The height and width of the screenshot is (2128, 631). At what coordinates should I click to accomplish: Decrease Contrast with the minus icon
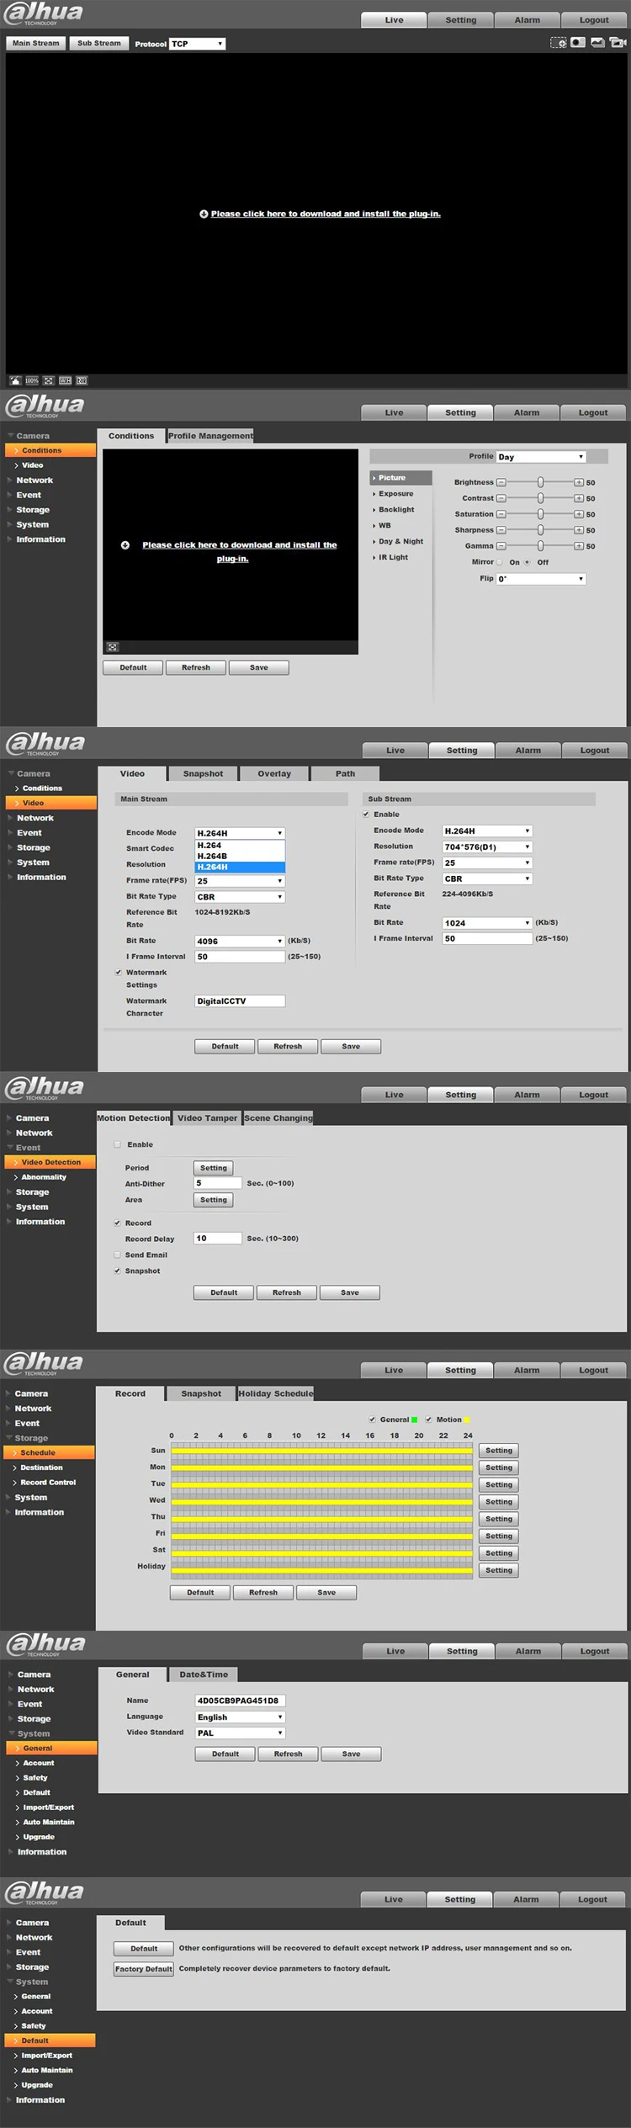pos(501,498)
